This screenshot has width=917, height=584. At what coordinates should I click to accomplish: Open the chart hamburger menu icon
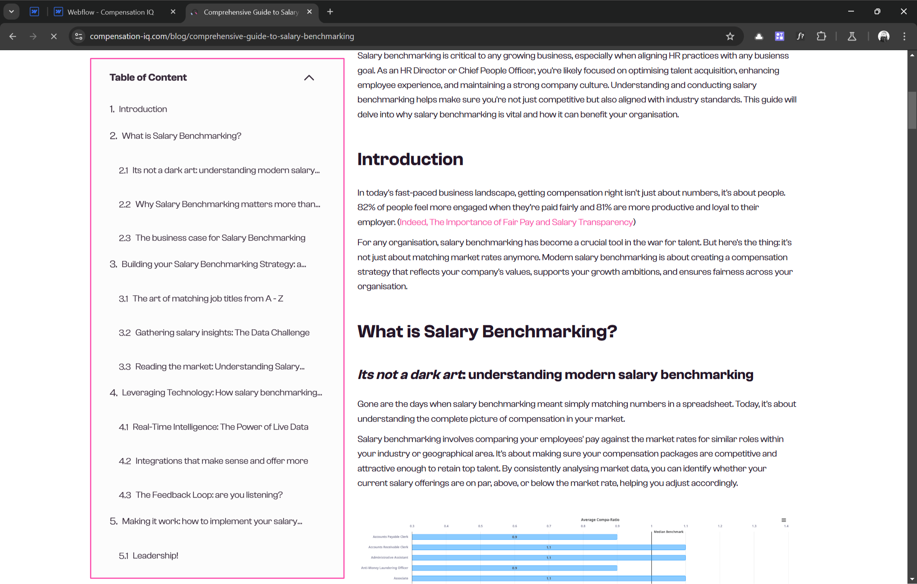tap(784, 520)
